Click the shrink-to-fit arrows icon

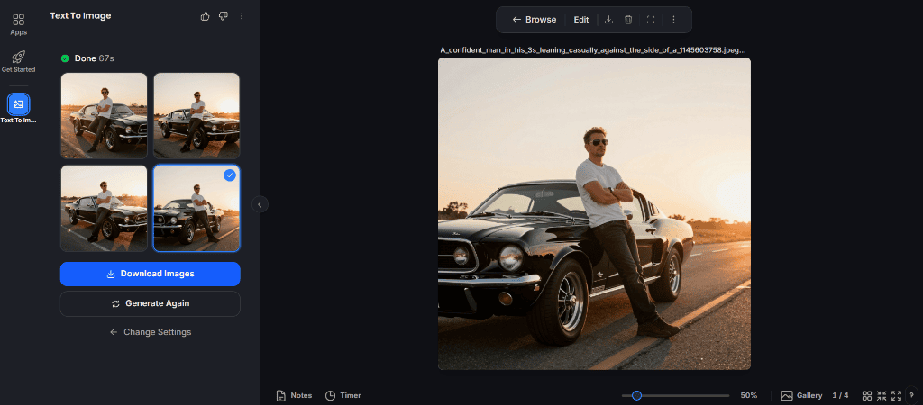pos(882,396)
